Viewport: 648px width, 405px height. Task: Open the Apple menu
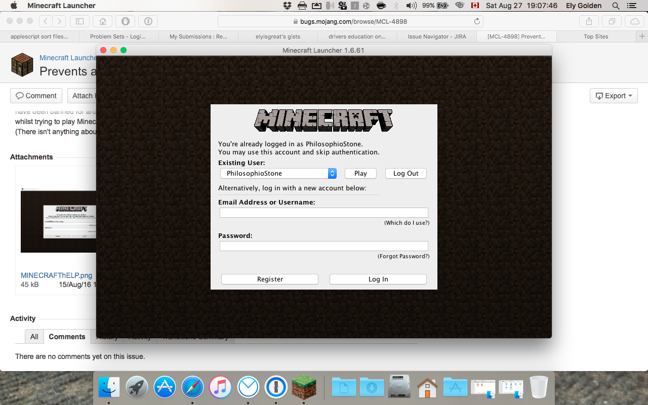point(14,6)
